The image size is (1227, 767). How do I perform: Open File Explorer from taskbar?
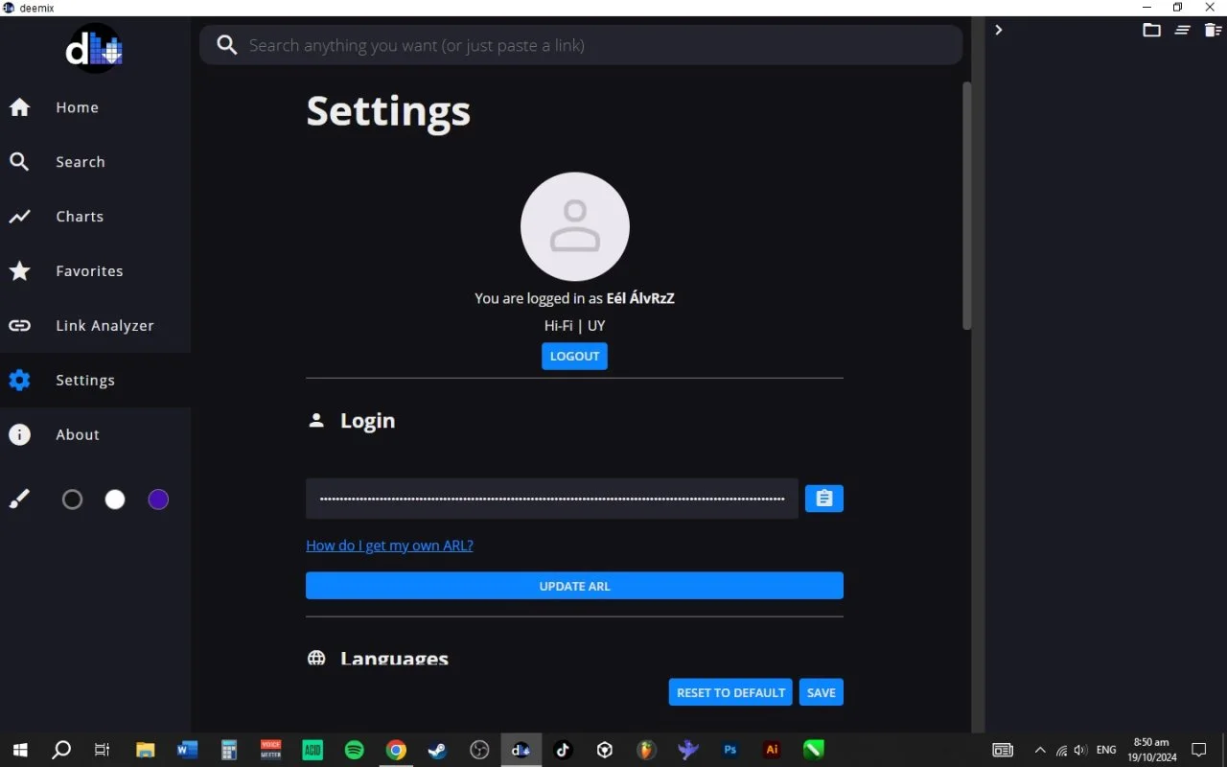145,750
